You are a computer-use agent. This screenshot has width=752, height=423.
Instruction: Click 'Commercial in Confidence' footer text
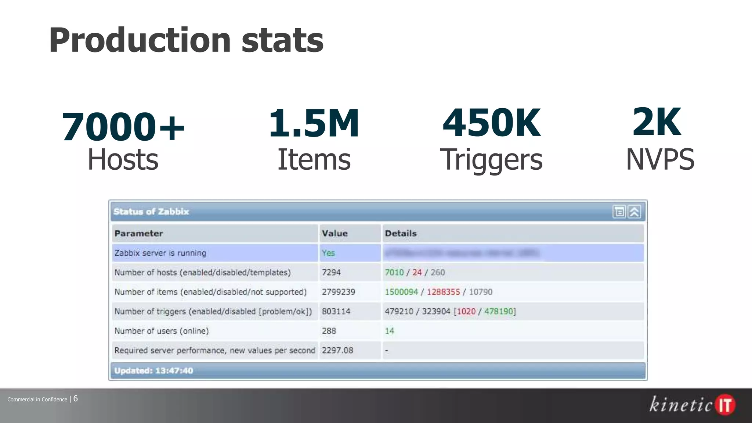(37, 399)
